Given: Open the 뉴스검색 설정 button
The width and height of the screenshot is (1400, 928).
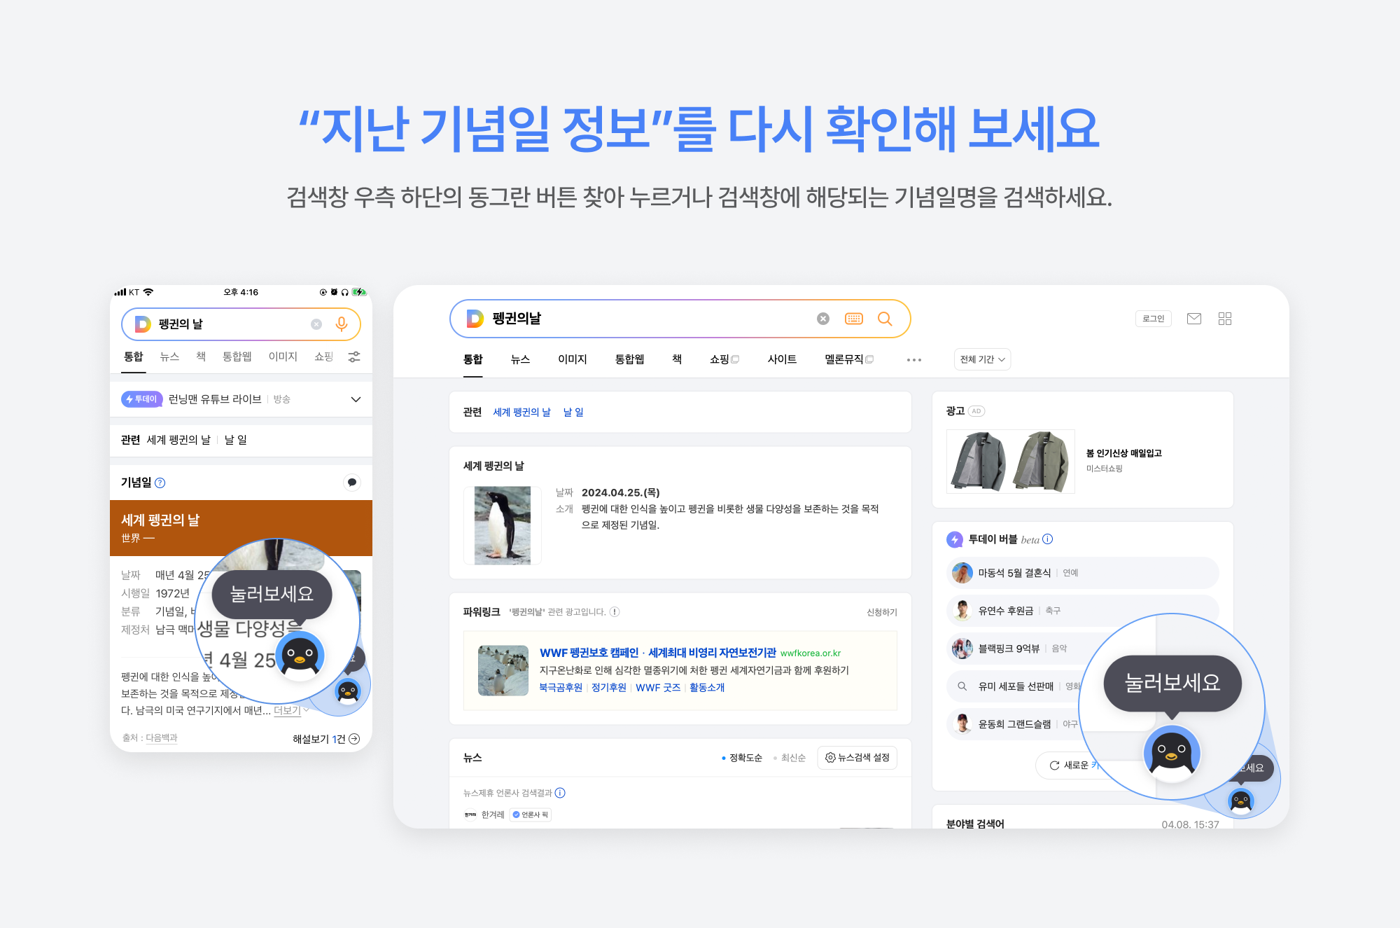Looking at the screenshot, I should click(x=857, y=758).
